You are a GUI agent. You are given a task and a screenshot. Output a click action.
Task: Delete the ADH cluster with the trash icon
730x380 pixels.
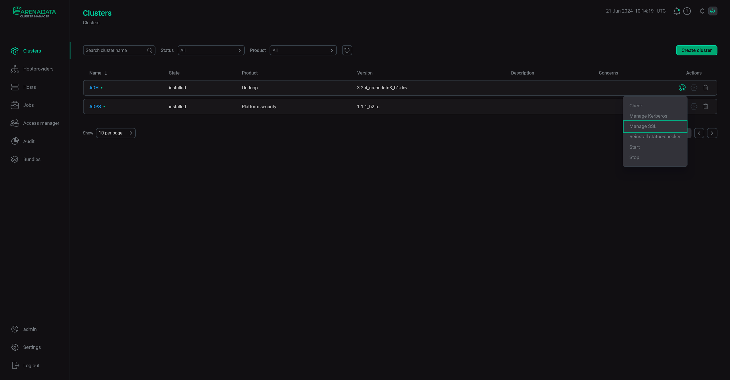coord(705,88)
